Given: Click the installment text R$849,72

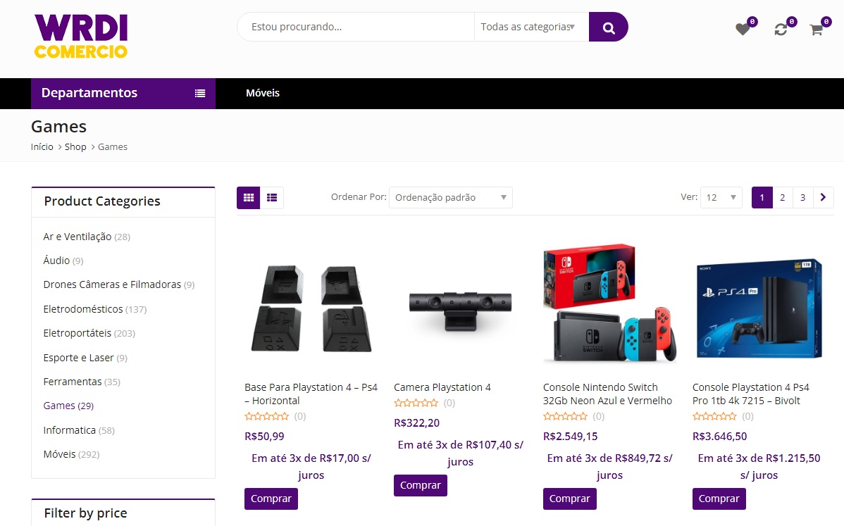Looking at the screenshot, I should [610, 466].
